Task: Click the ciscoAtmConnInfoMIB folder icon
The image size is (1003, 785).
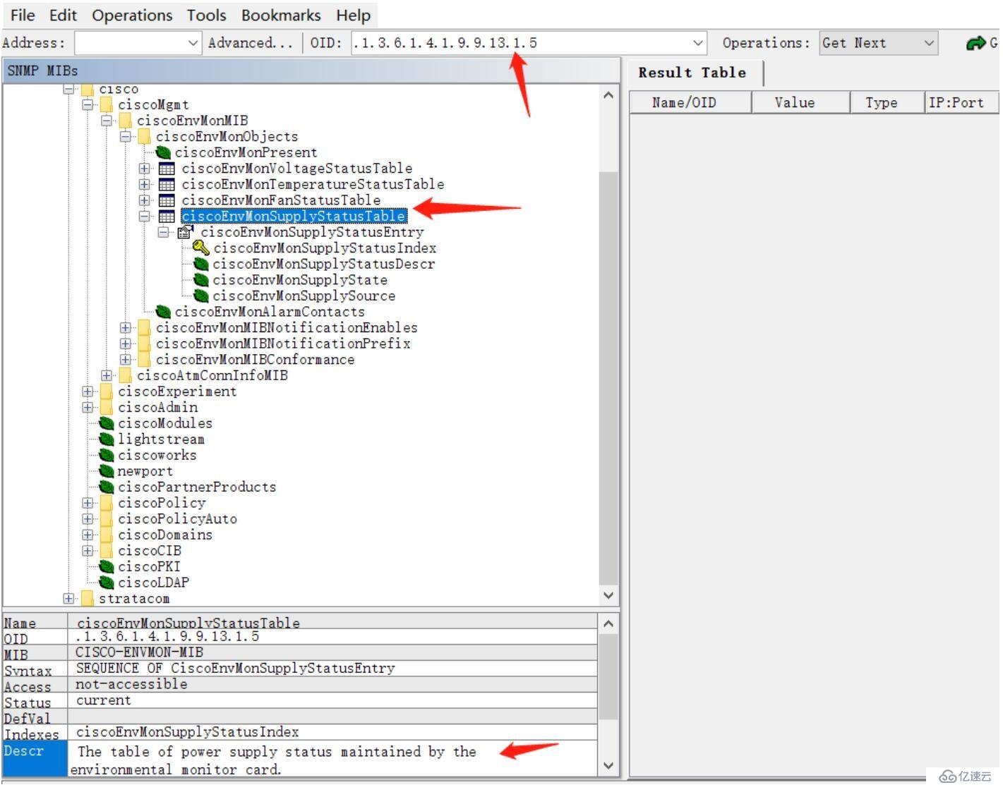Action: click(x=126, y=375)
